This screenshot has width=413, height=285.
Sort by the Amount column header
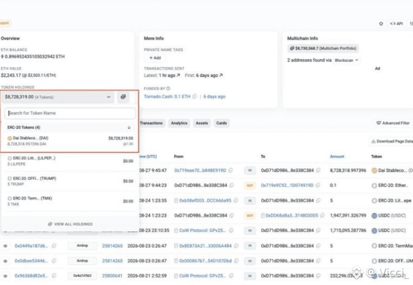(x=337, y=156)
